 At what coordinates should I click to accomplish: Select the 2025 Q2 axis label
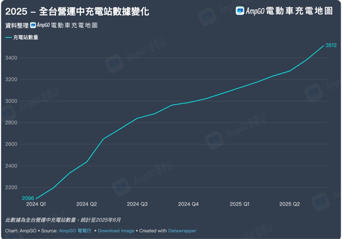(289, 204)
